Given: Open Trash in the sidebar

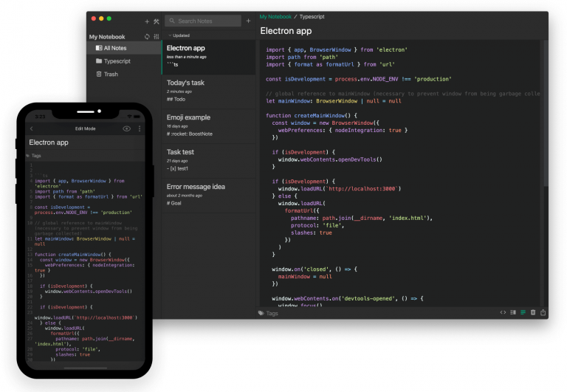Looking at the screenshot, I should [110, 74].
